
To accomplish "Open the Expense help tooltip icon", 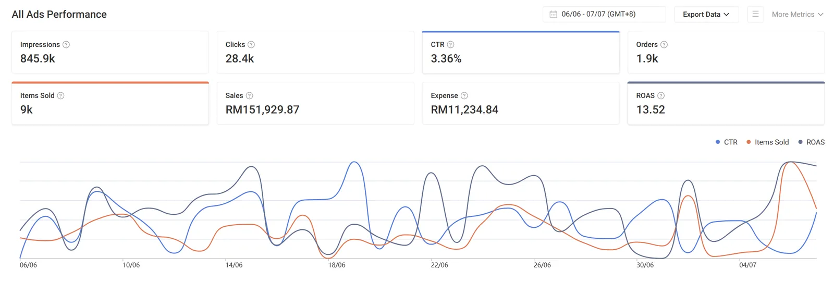I will point(464,96).
